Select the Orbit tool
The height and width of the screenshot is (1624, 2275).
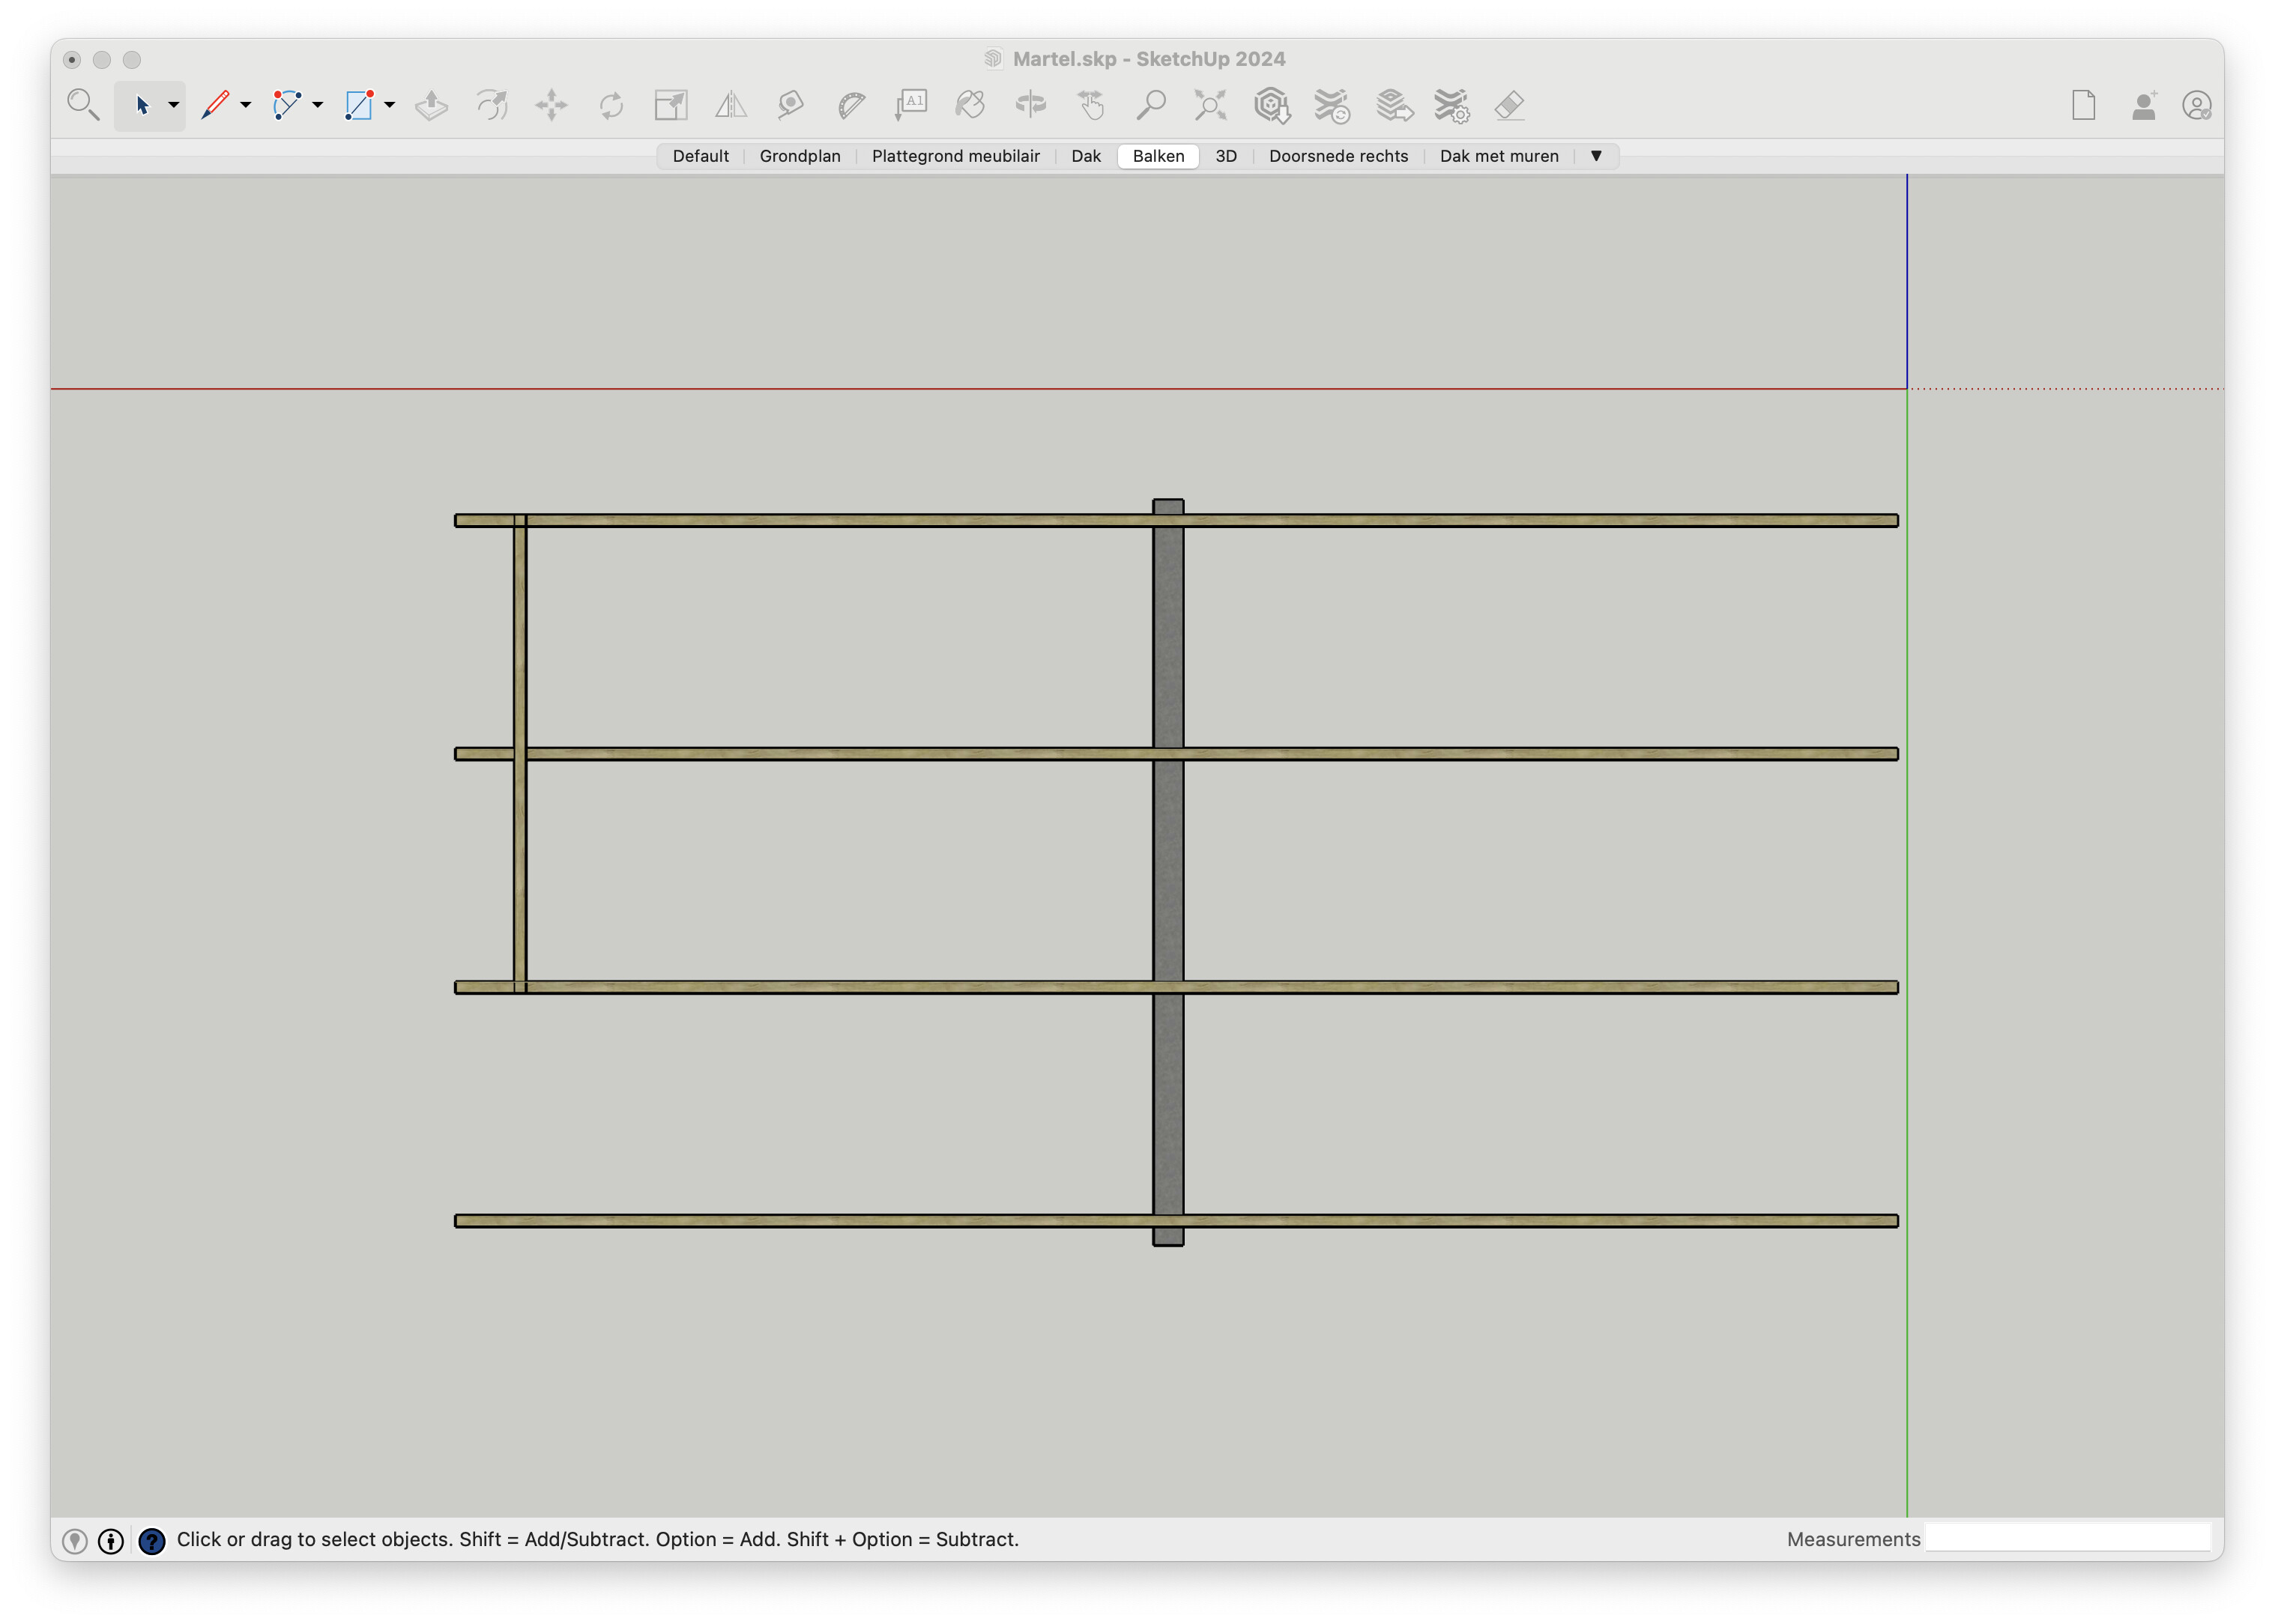click(x=1030, y=105)
